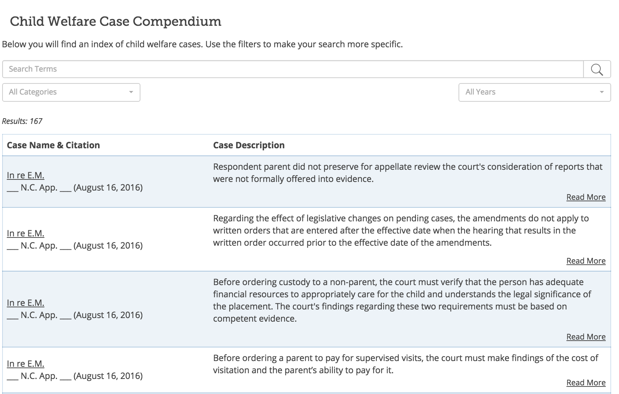Open In re E.M. case about legislative changes
Image resolution: width=619 pixels, height=394 pixels.
pyautogui.click(x=25, y=234)
